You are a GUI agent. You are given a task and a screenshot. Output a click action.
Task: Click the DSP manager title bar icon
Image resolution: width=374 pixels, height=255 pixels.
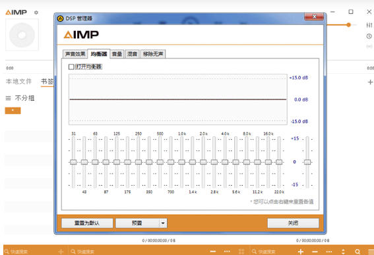[60, 18]
